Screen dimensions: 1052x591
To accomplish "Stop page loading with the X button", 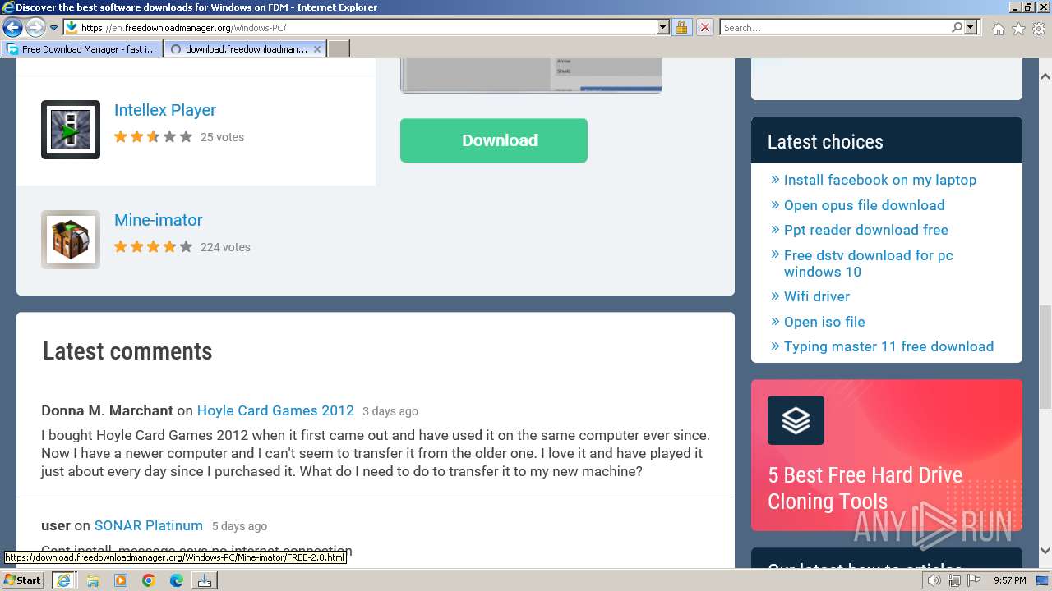I will (704, 27).
